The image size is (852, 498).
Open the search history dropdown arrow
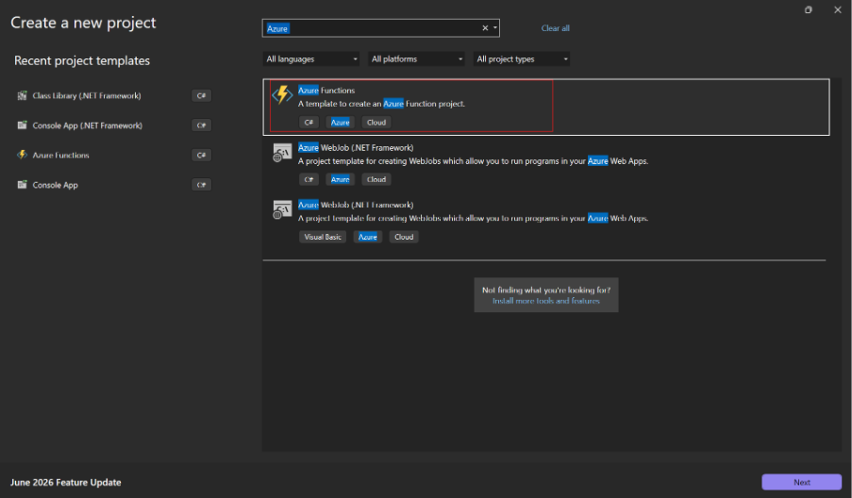point(495,28)
